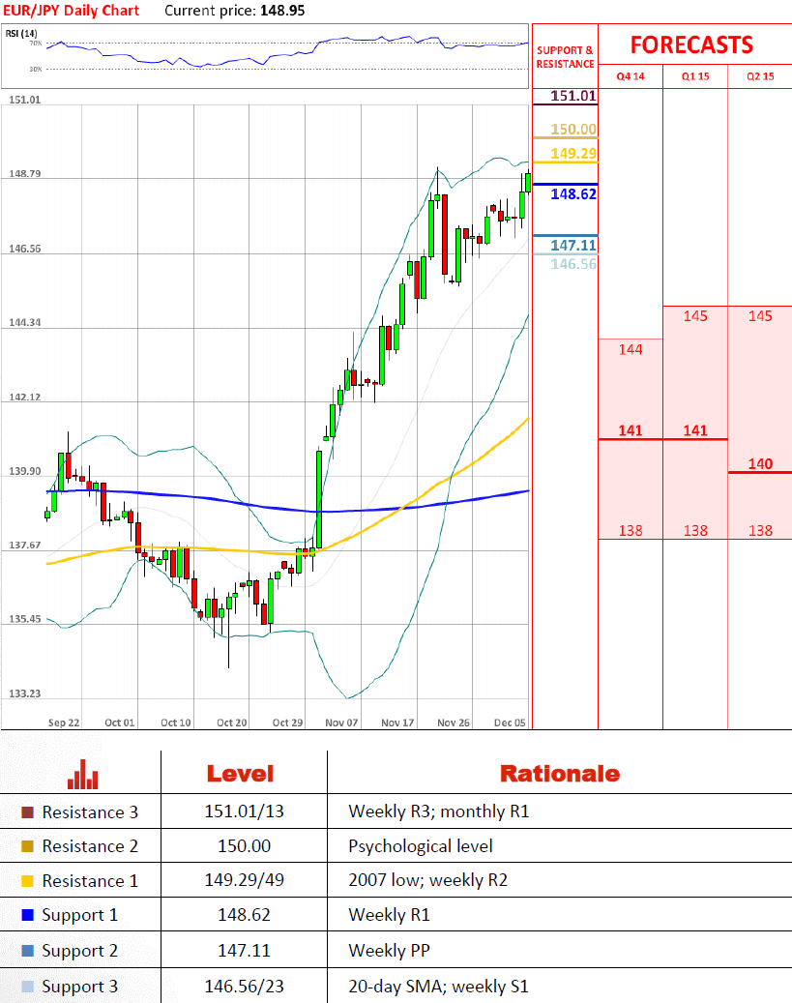792x1003 pixels.
Task: Click the 151.01 resistance level label
Action: coord(573,96)
